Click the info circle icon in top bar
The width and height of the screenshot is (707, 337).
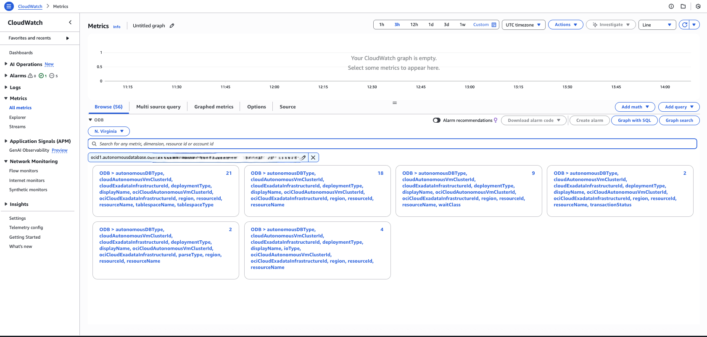click(x=671, y=6)
